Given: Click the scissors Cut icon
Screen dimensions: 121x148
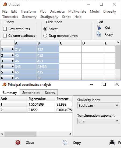Looking at the screenshot, I should (99, 28).
